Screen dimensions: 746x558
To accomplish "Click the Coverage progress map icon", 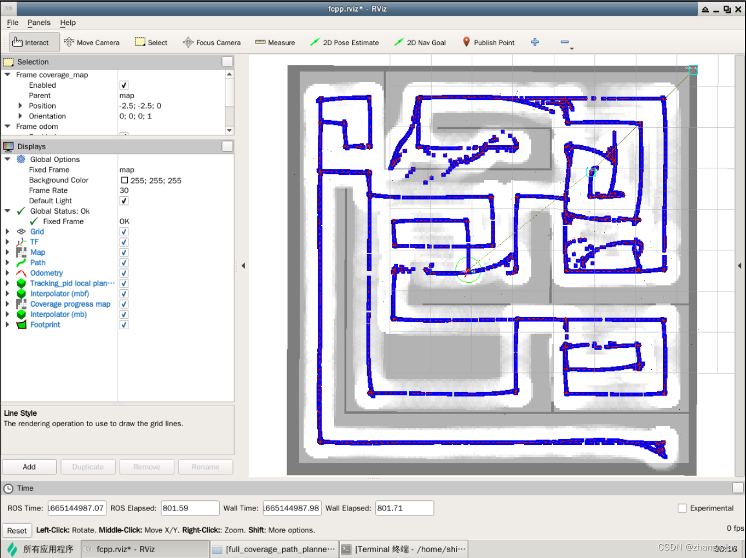I will tap(21, 304).
